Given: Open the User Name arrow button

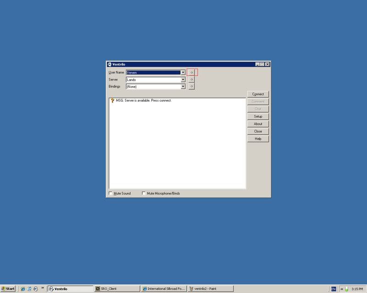Looking at the screenshot, I should 191,72.
